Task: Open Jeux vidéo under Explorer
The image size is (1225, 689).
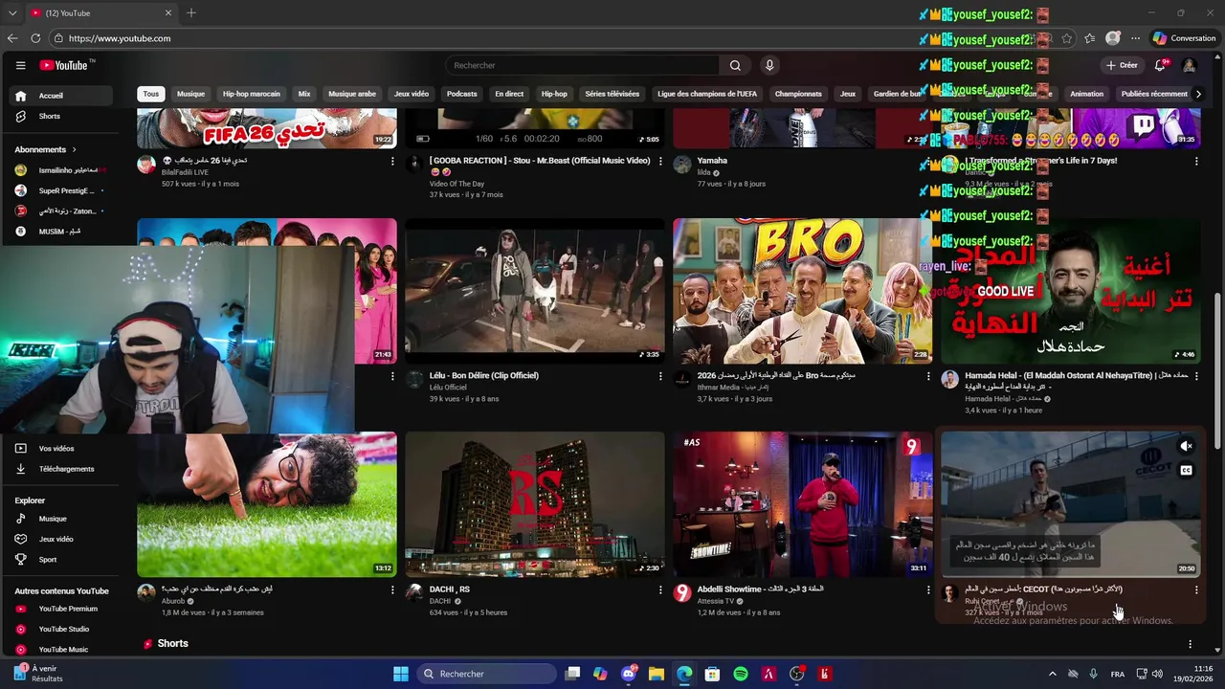Action: [59, 539]
